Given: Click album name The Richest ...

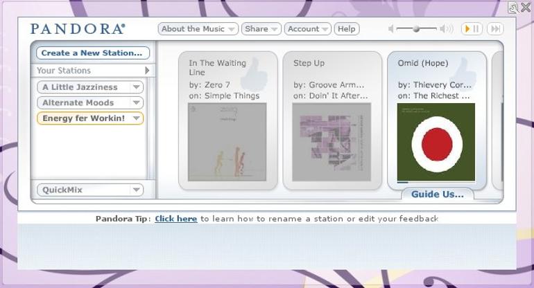Looking at the screenshot, I should pos(441,96).
